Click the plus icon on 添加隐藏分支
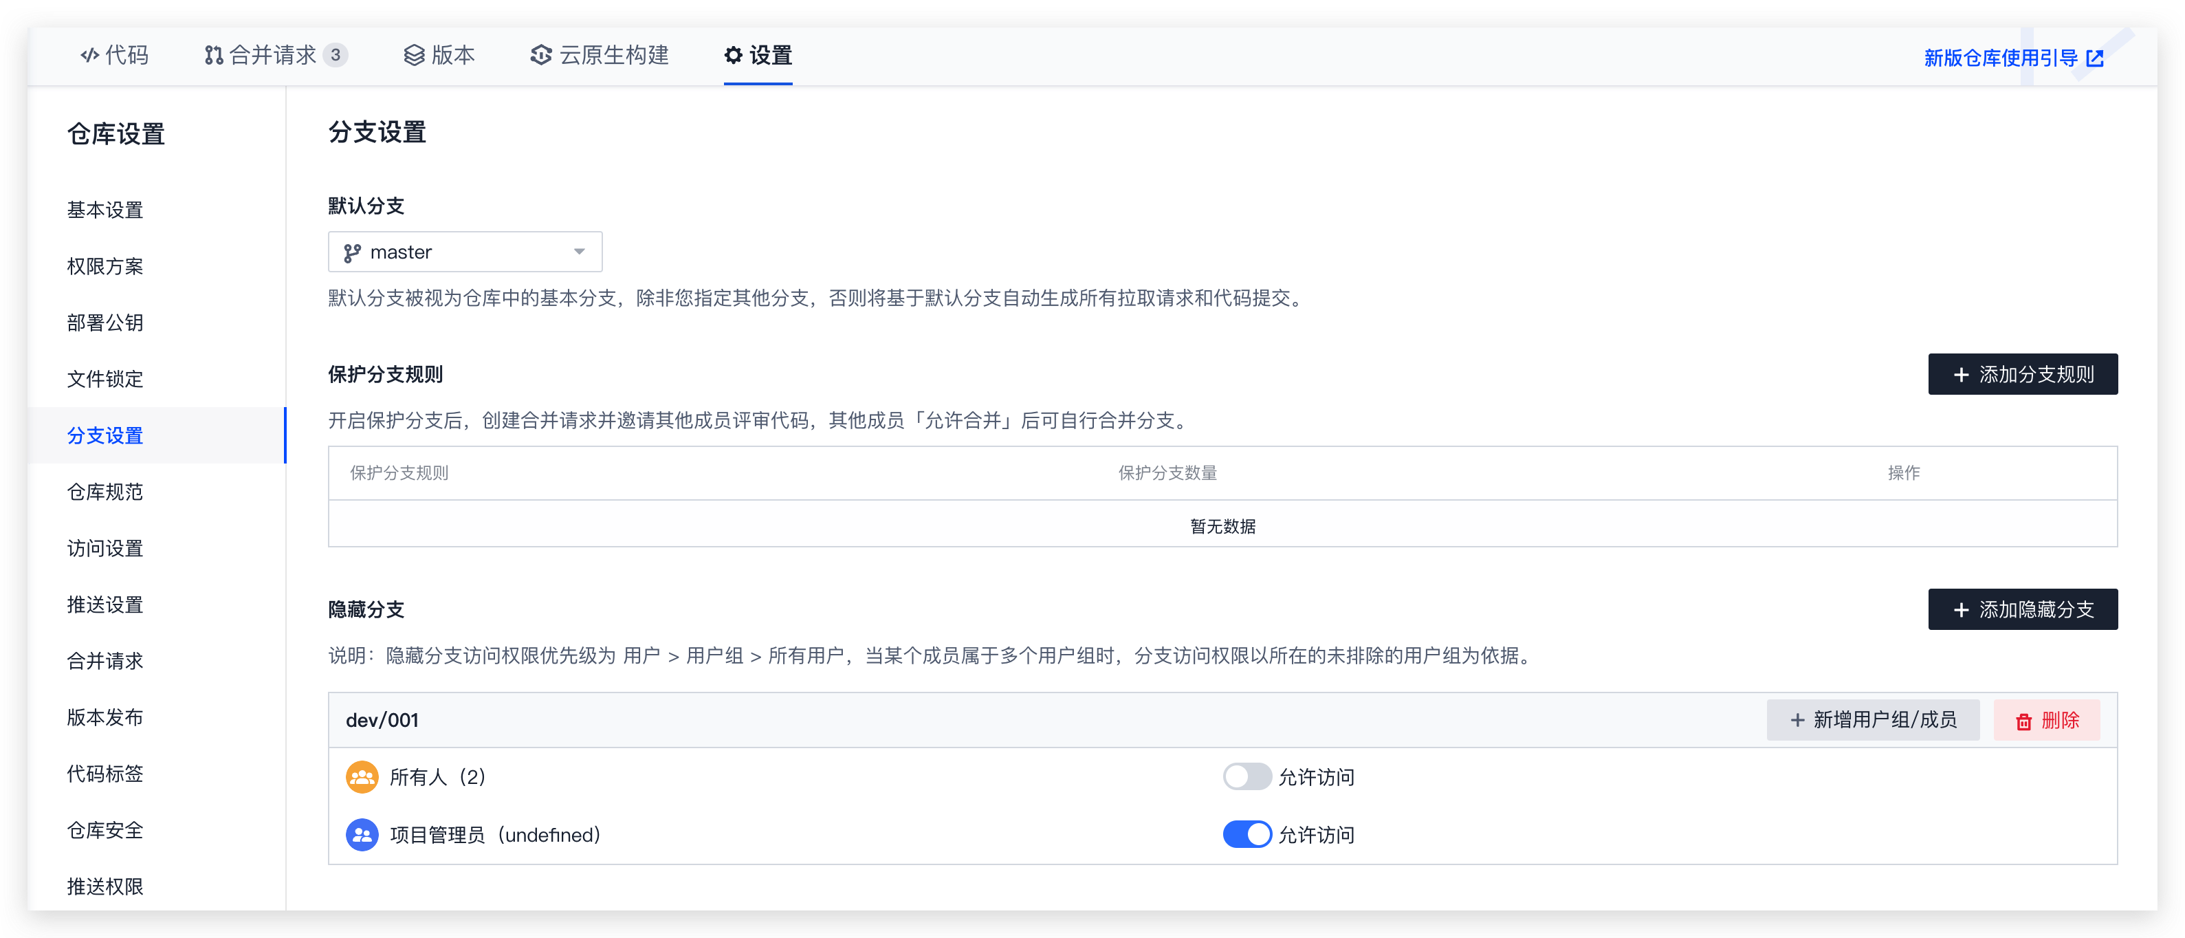Screen dimensions: 2185x938 [x=1961, y=610]
